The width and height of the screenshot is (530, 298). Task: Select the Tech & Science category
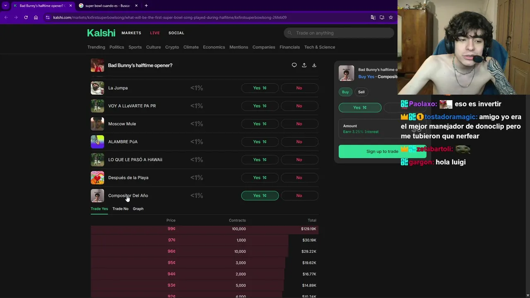click(x=320, y=47)
